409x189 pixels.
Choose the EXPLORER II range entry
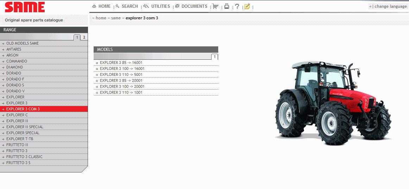[x=44, y=121]
